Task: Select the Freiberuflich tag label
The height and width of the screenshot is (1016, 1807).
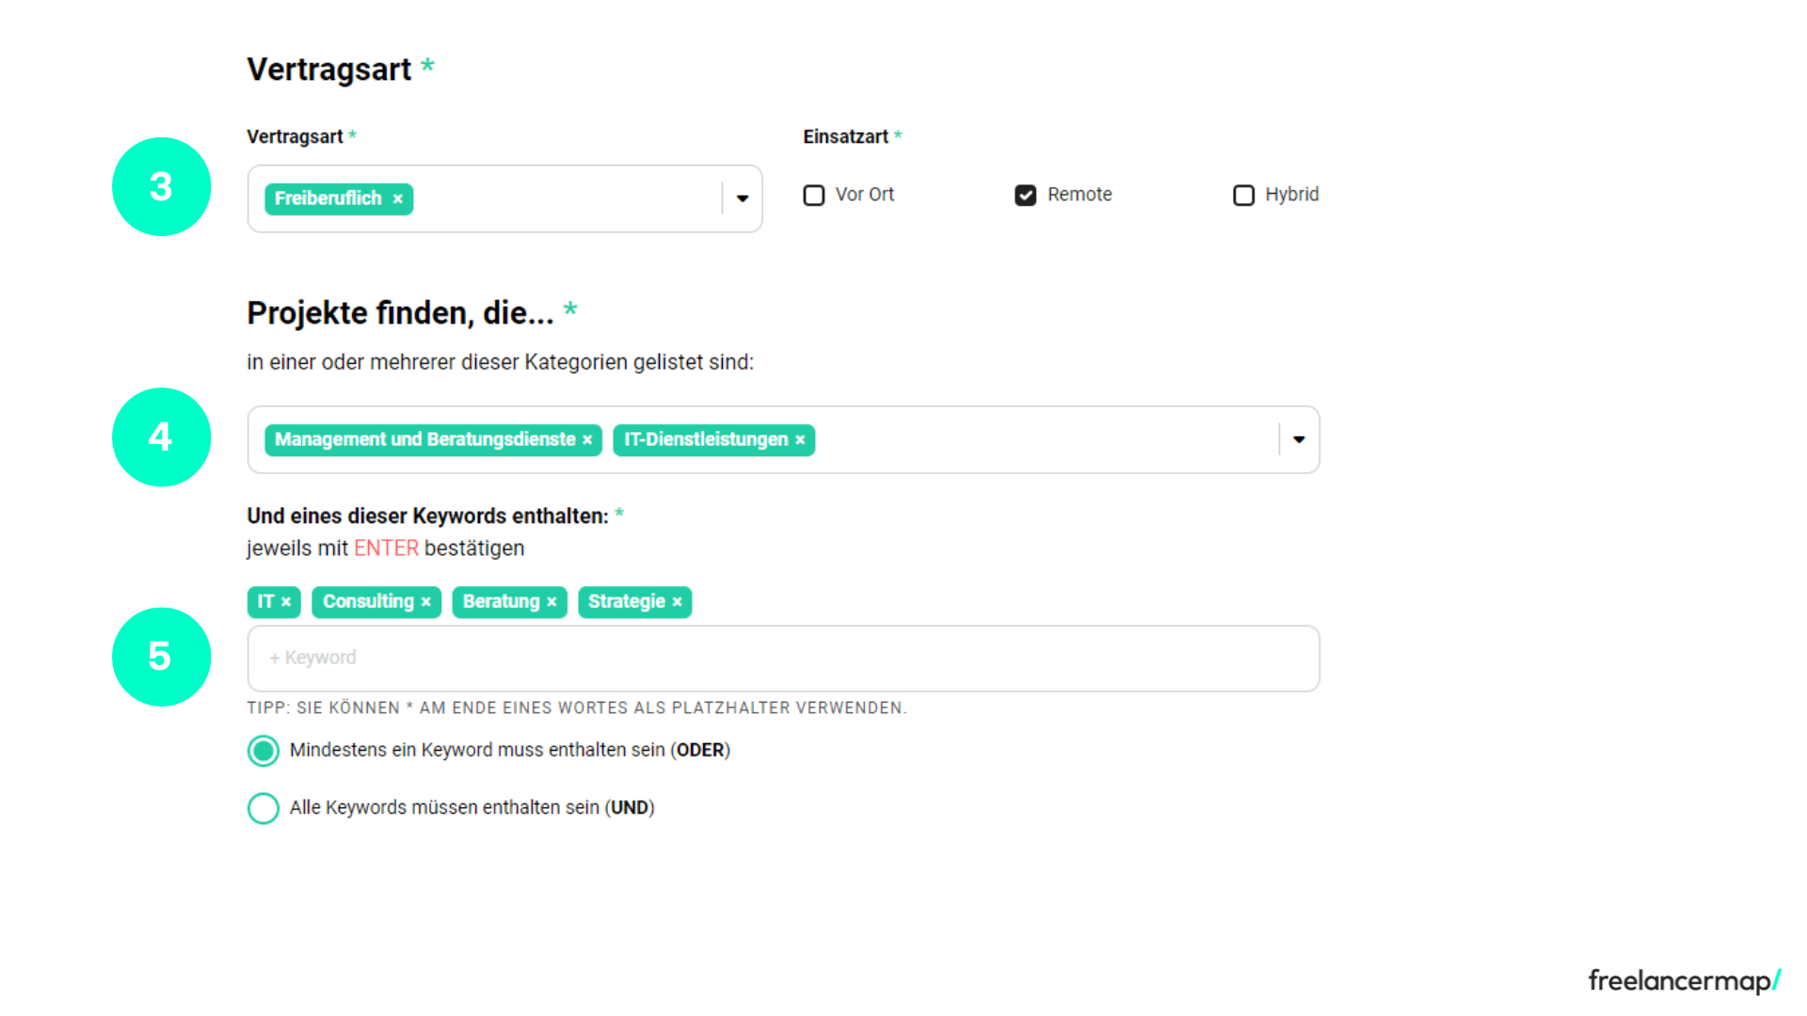Action: [328, 198]
